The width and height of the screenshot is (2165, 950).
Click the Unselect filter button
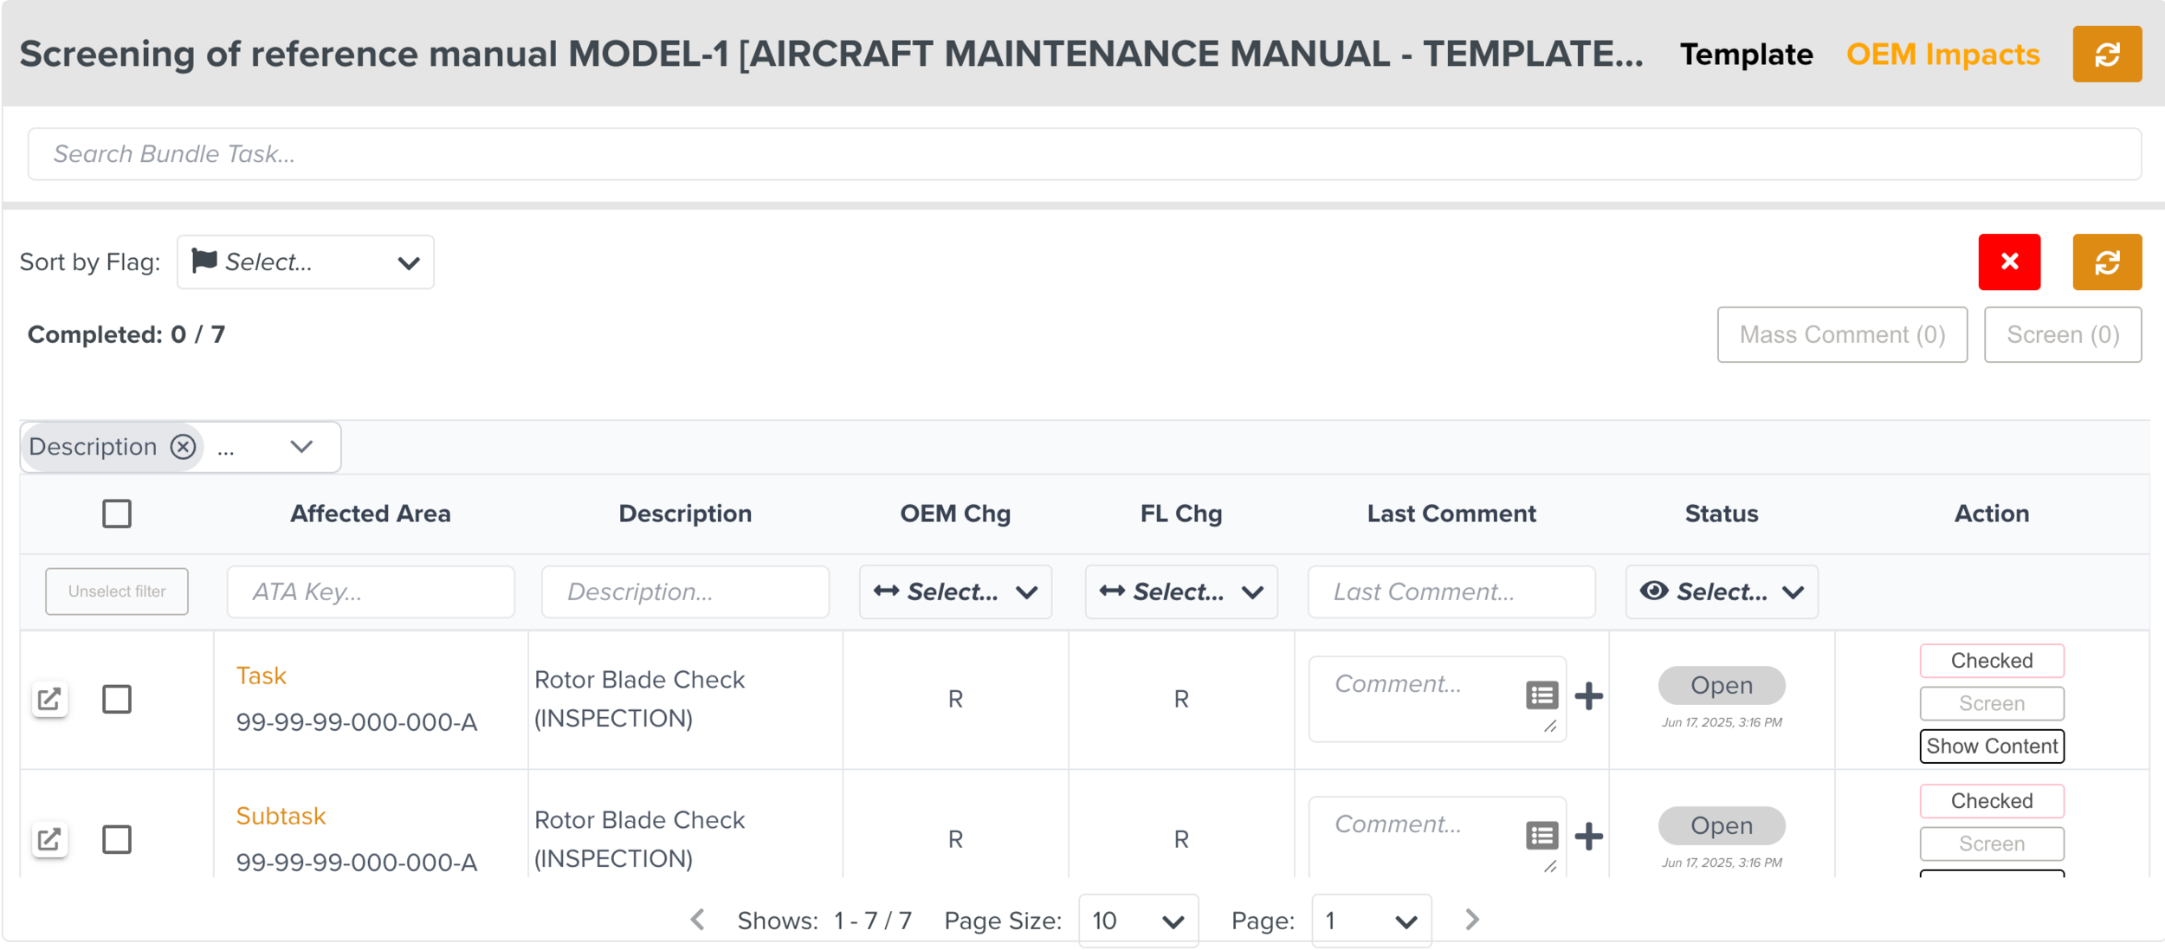click(x=117, y=591)
